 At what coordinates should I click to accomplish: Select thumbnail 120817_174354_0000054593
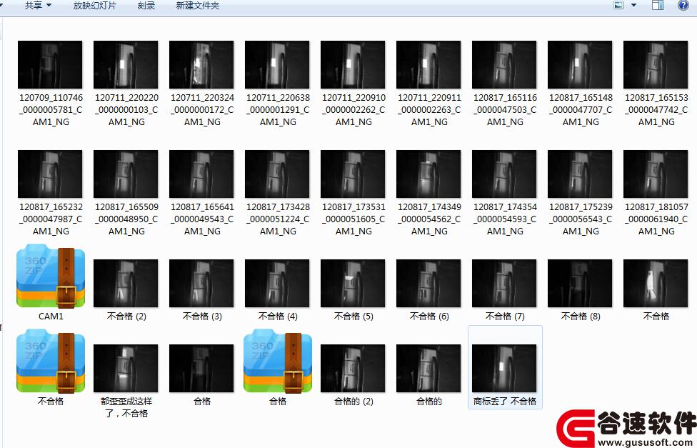click(x=504, y=174)
